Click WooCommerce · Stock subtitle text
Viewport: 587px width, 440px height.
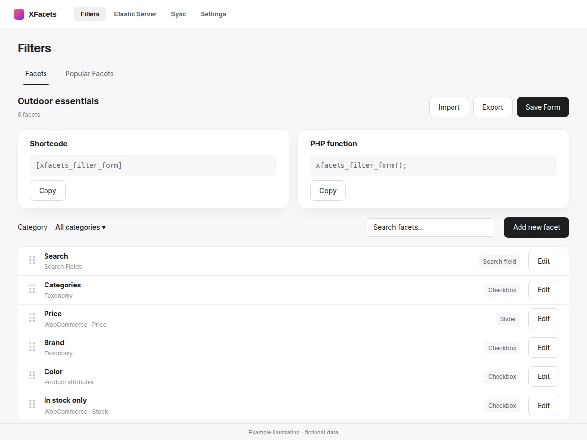(76, 412)
